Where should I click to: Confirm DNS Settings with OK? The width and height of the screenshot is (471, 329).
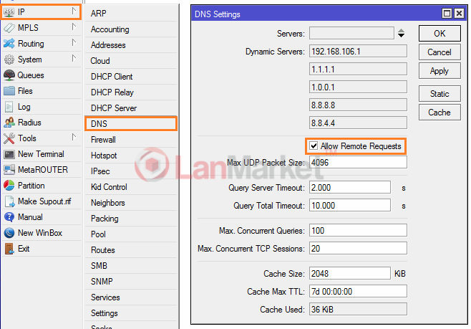click(x=440, y=34)
